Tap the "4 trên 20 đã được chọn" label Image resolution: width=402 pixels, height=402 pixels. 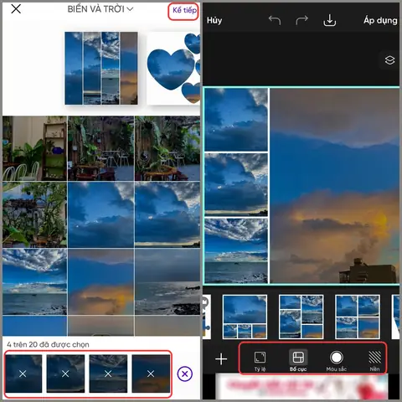[x=48, y=344]
